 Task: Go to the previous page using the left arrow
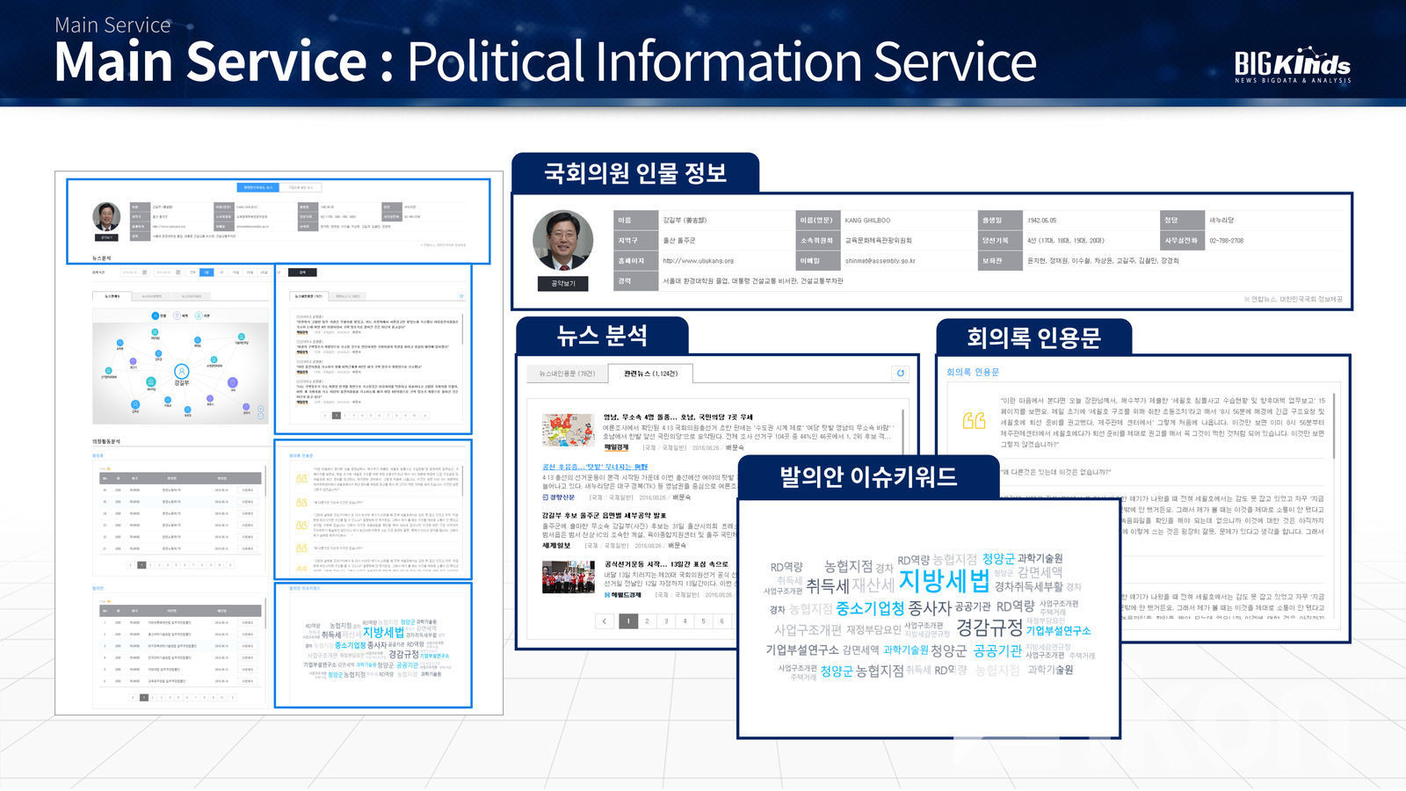coord(605,621)
